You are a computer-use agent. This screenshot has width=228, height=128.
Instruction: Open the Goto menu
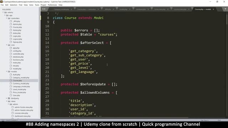tap(31, 5)
